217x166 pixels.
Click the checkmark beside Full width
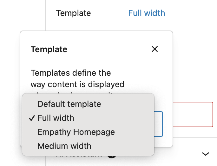tap(31, 118)
